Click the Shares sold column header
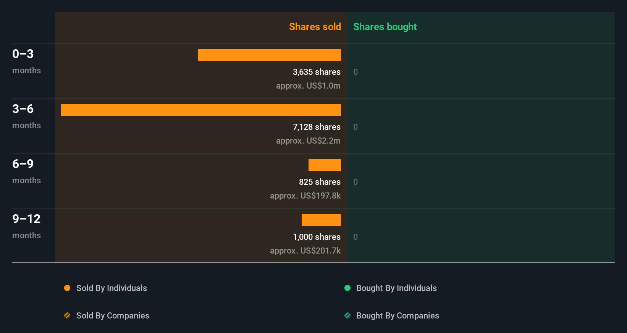Image resolution: width=627 pixels, height=333 pixels. point(315,27)
